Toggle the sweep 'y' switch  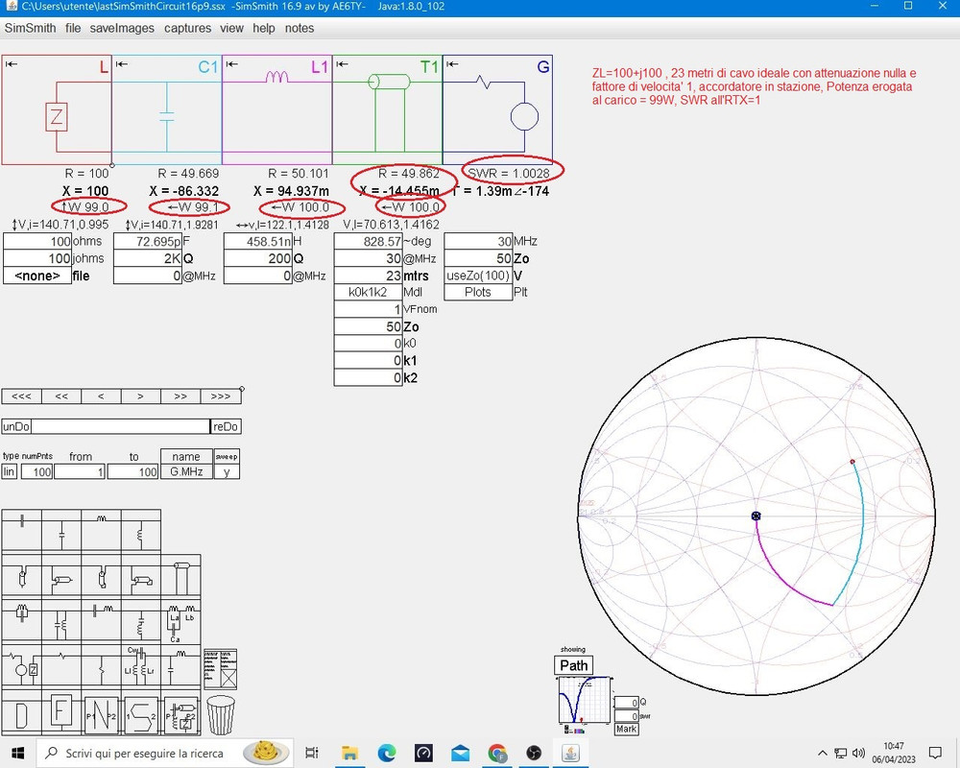click(227, 471)
